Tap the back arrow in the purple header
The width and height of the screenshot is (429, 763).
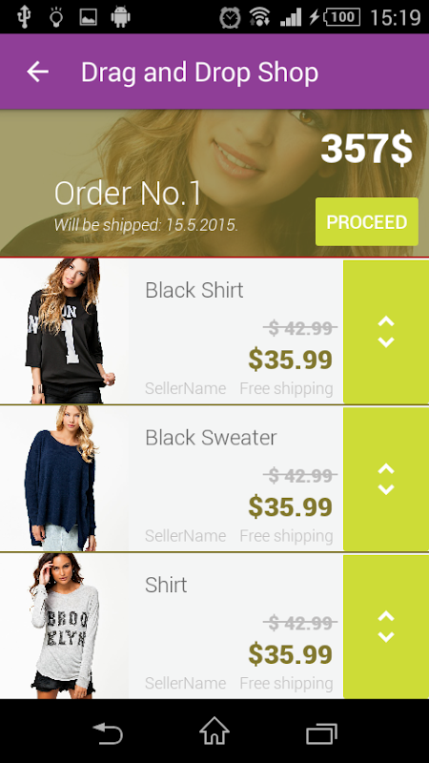37,72
